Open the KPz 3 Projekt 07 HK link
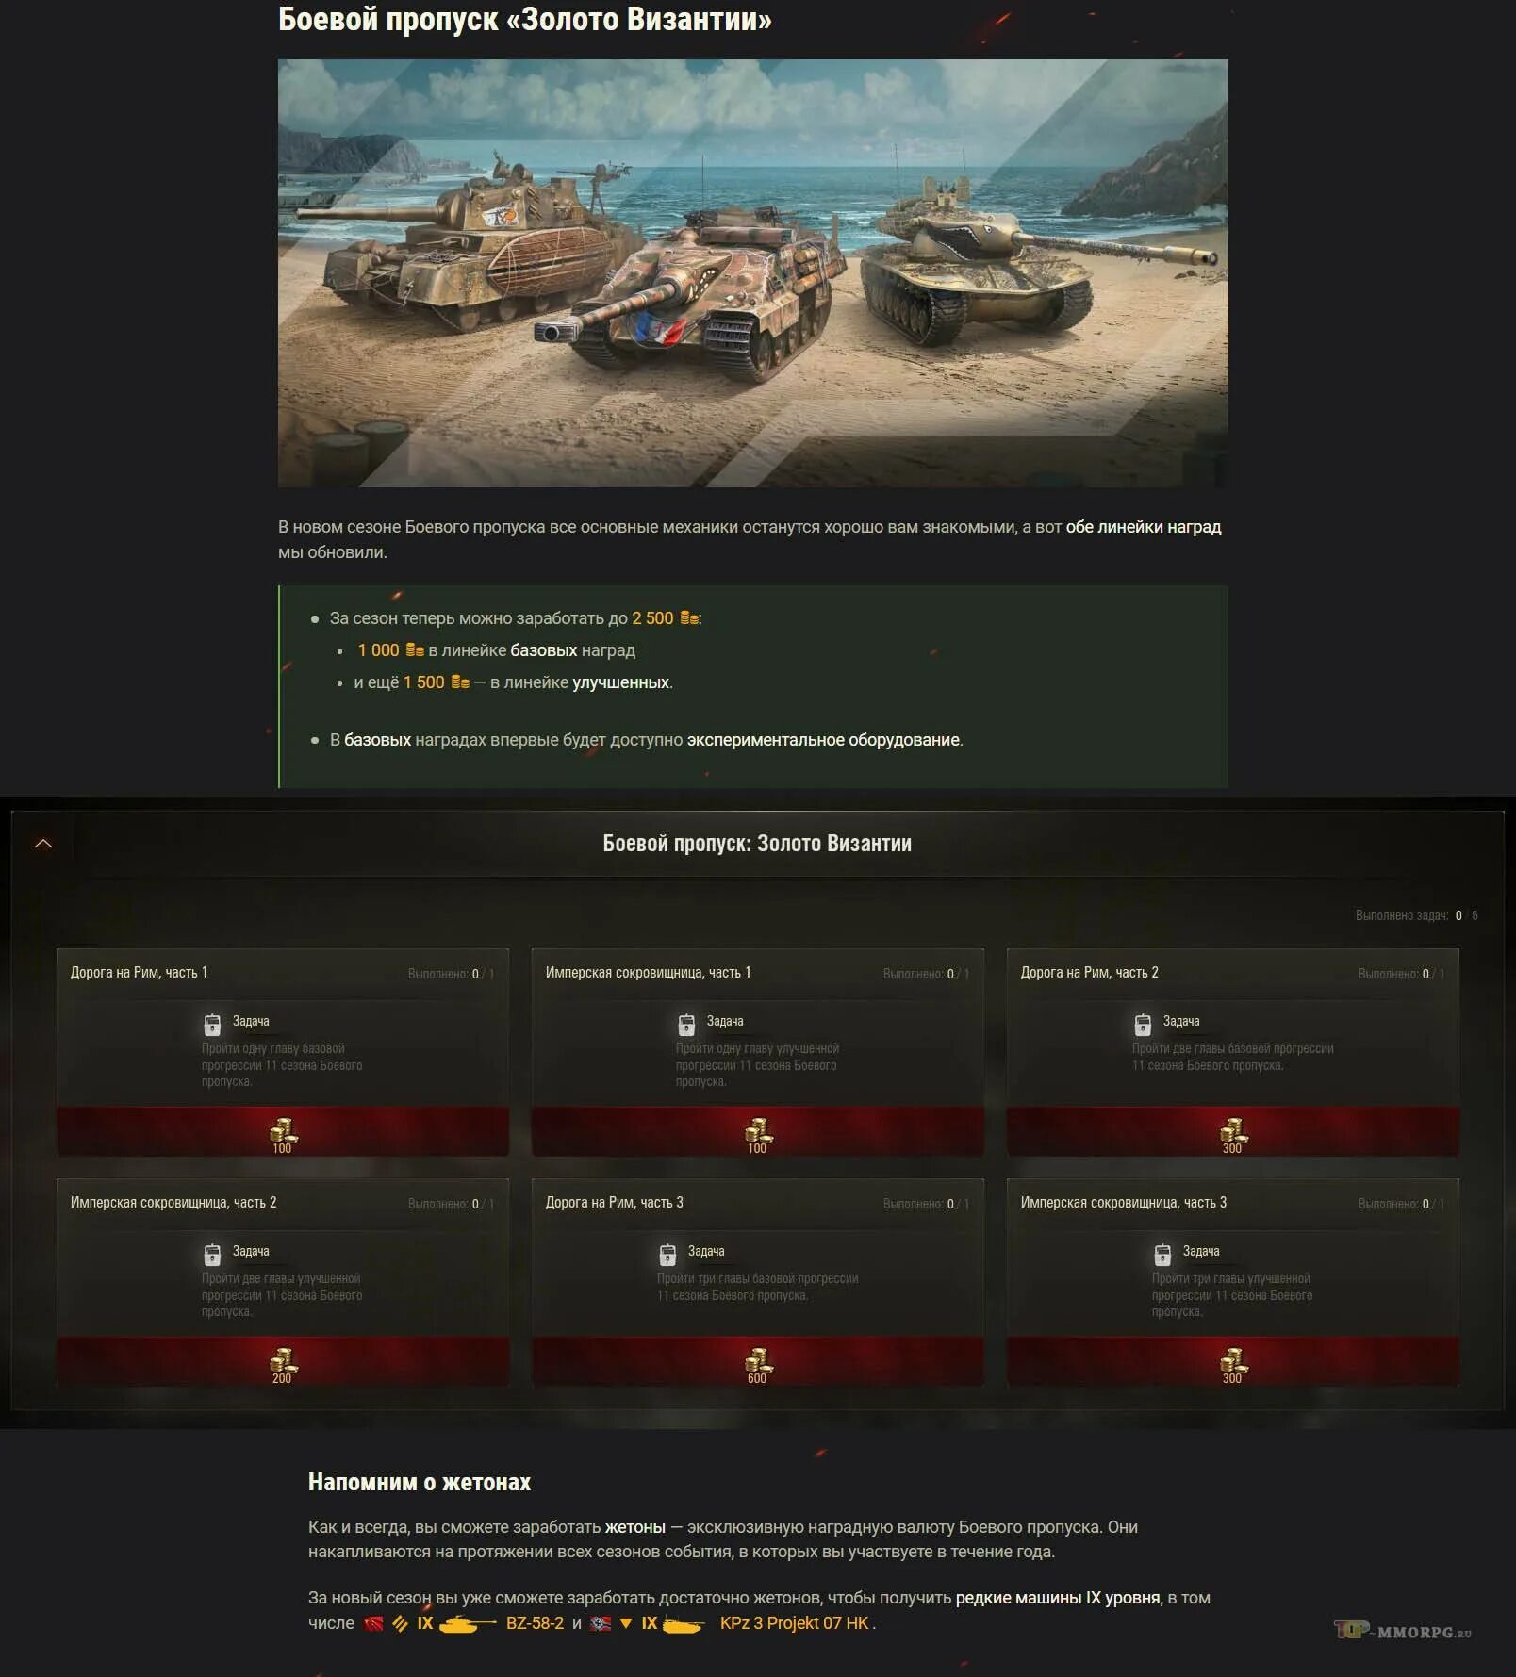Viewport: 1516px width, 1677px height. coord(794,1623)
